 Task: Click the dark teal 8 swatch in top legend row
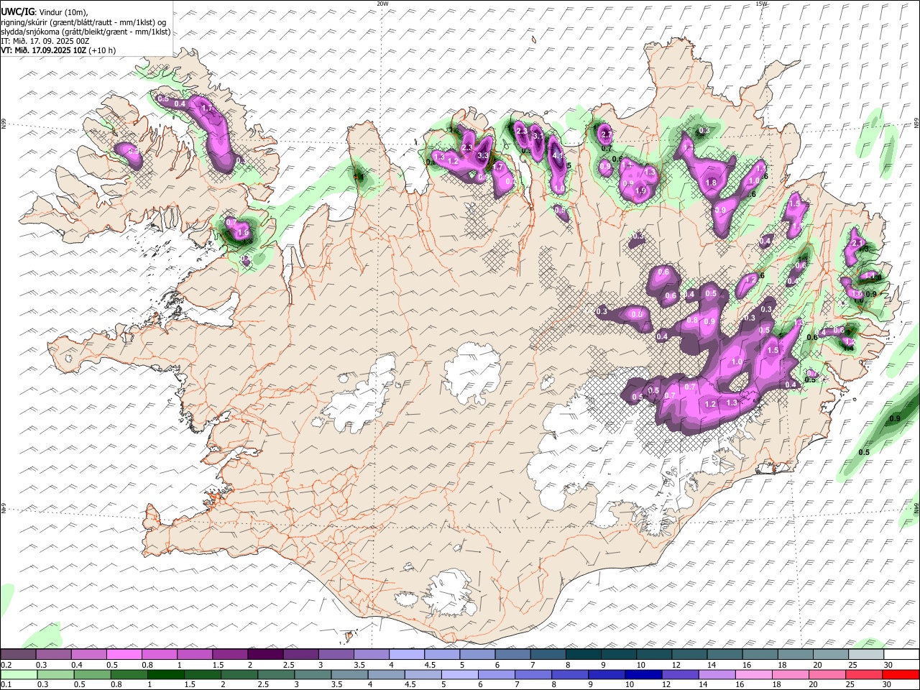click(x=583, y=655)
